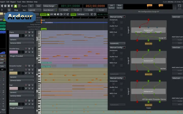
Task: Open the Pad track General MIDI dropdown
Action: tap(22, 96)
